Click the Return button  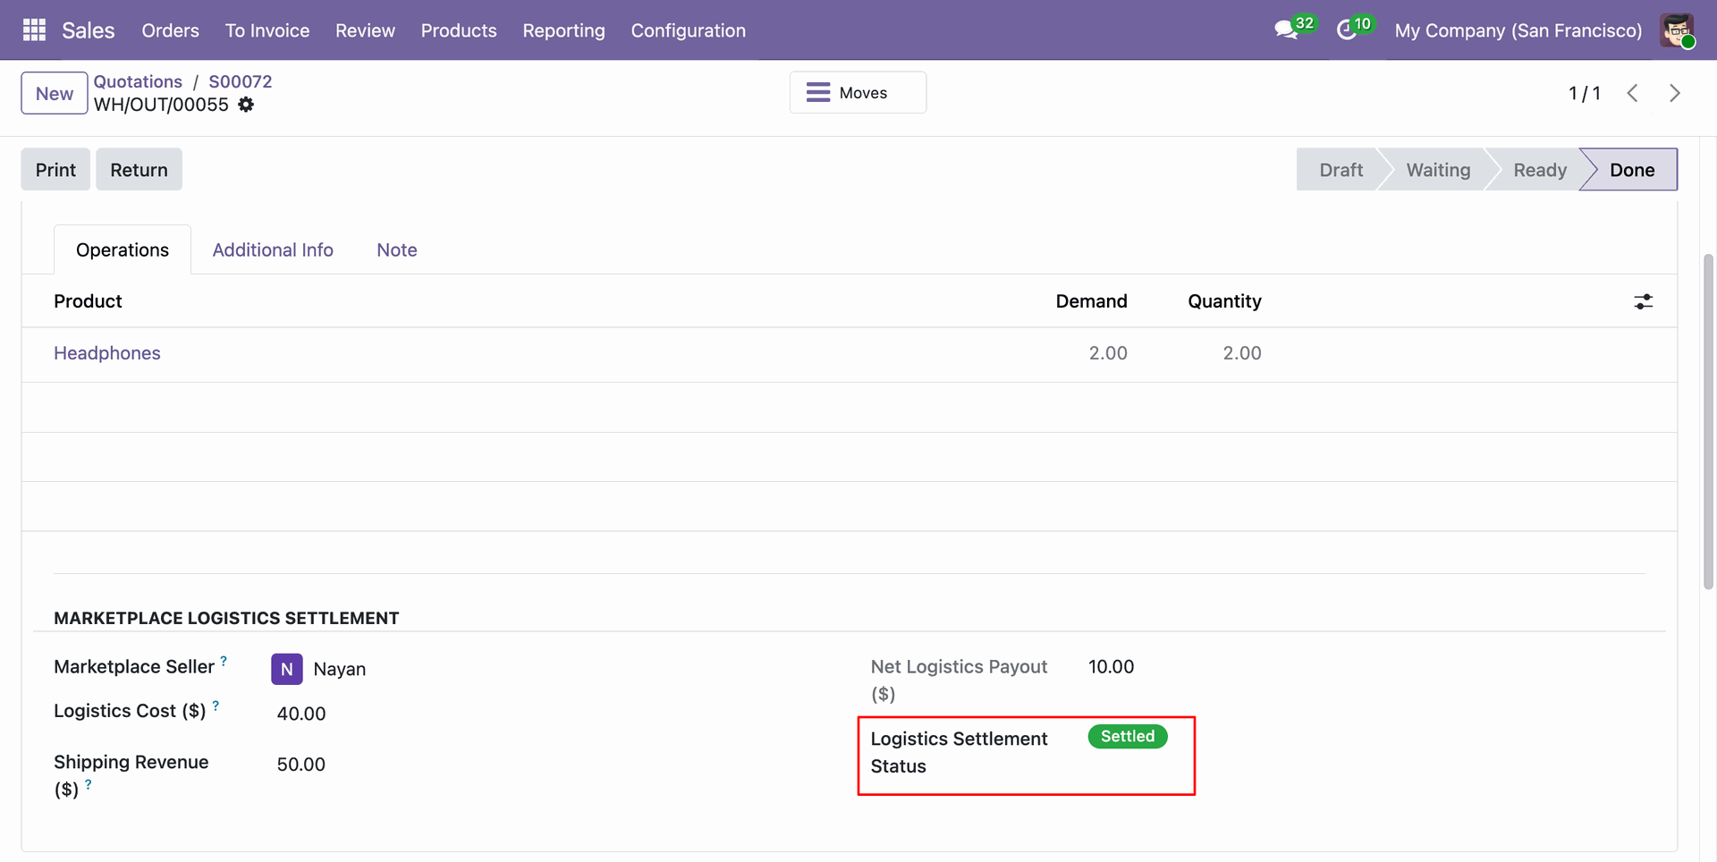[x=139, y=169]
